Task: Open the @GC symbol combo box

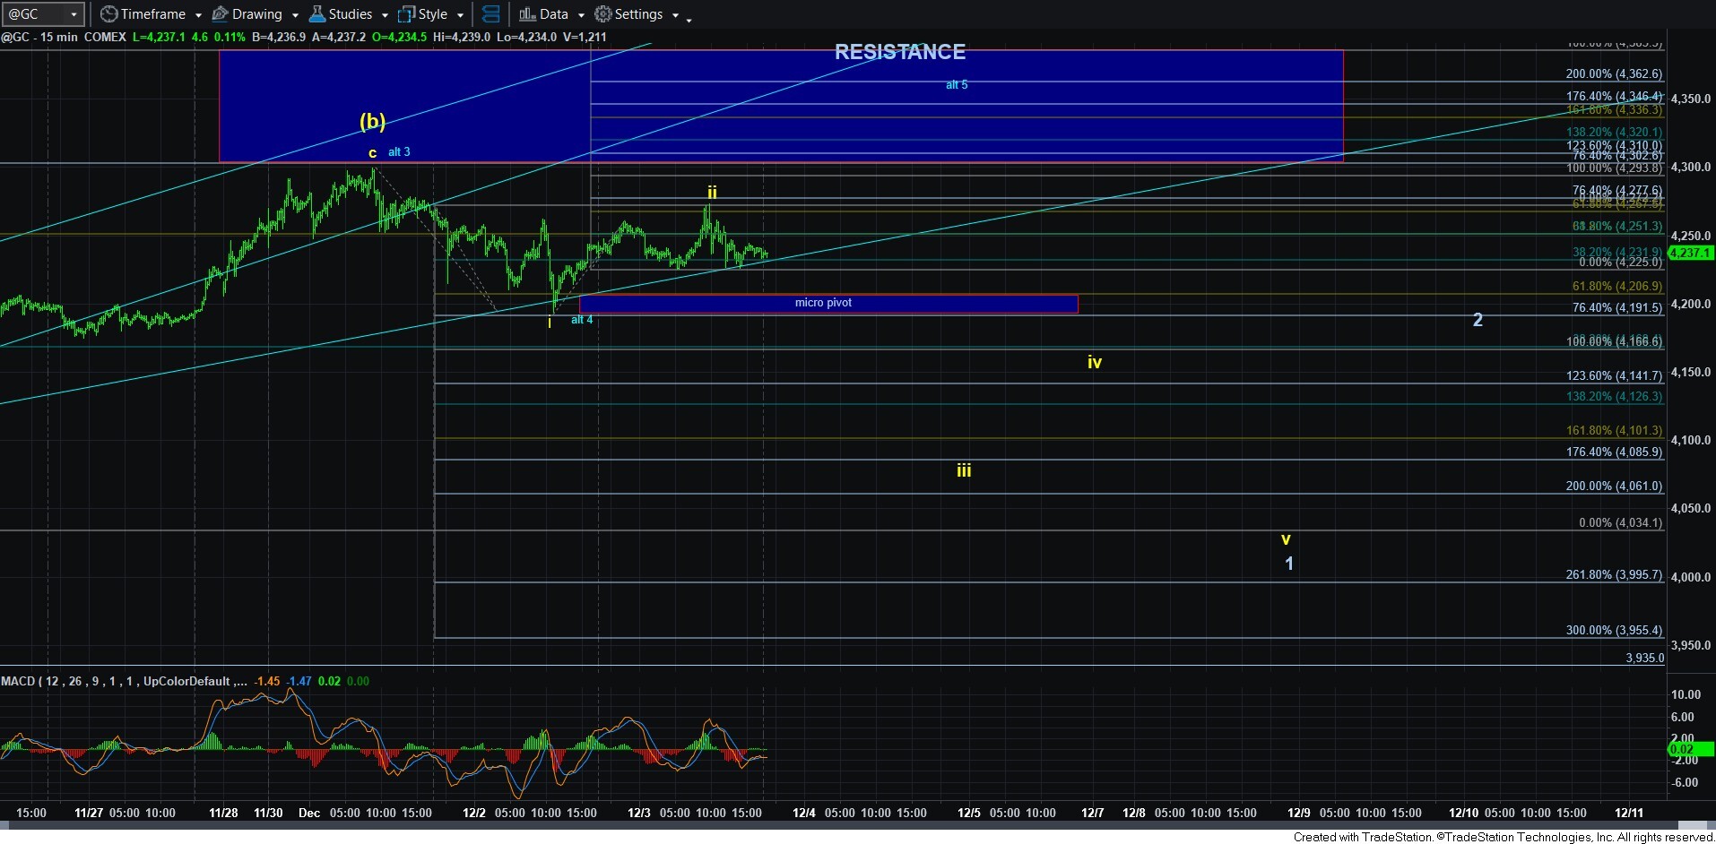Action: click(43, 14)
